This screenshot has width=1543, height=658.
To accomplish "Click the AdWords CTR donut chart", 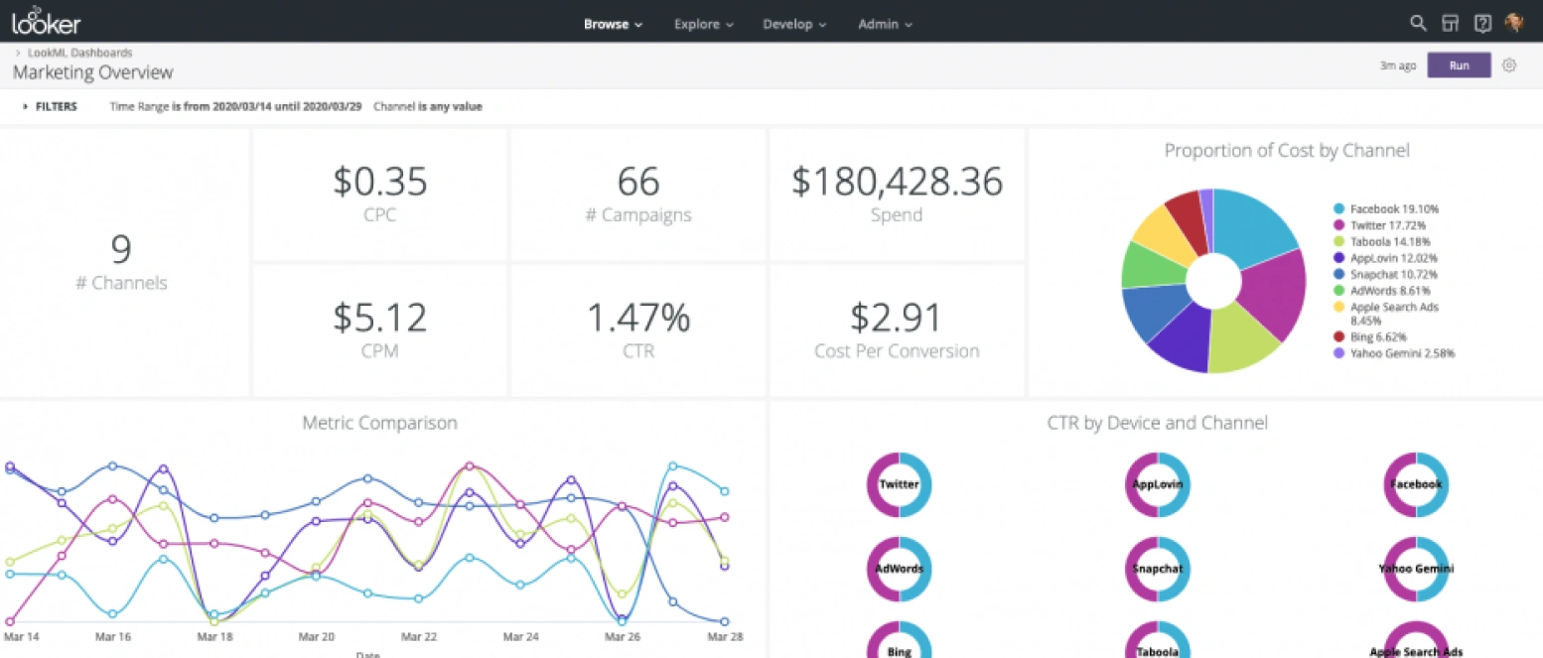I will click(899, 569).
